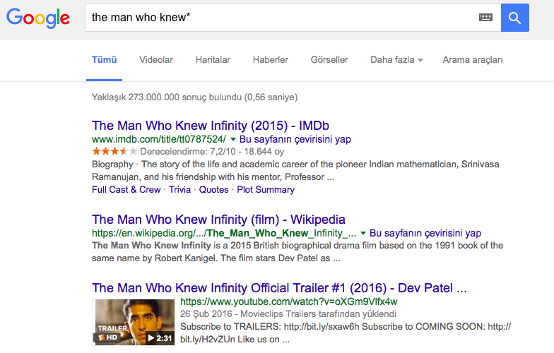Open the Trivia sitelink
Viewport: 554px width, 353px height.
click(179, 189)
